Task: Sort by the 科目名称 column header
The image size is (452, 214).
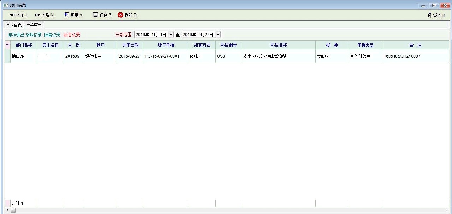Action: pos(279,45)
